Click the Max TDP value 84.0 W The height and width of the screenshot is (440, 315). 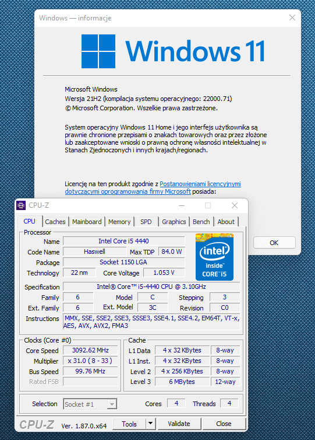point(172,252)
